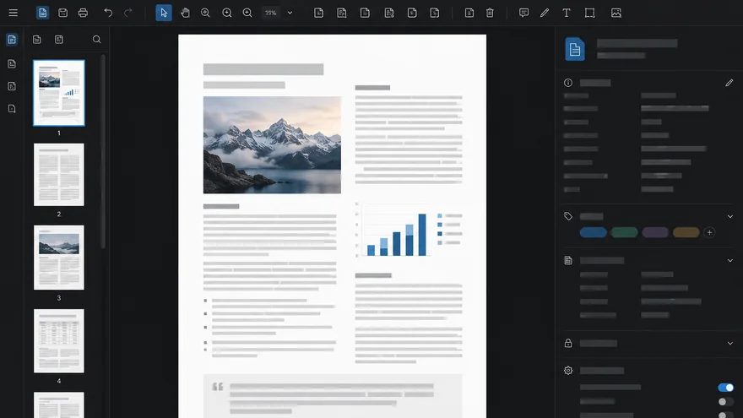Open the third icon in left rail
The image size is (743, 418).
tap(12, 86)
